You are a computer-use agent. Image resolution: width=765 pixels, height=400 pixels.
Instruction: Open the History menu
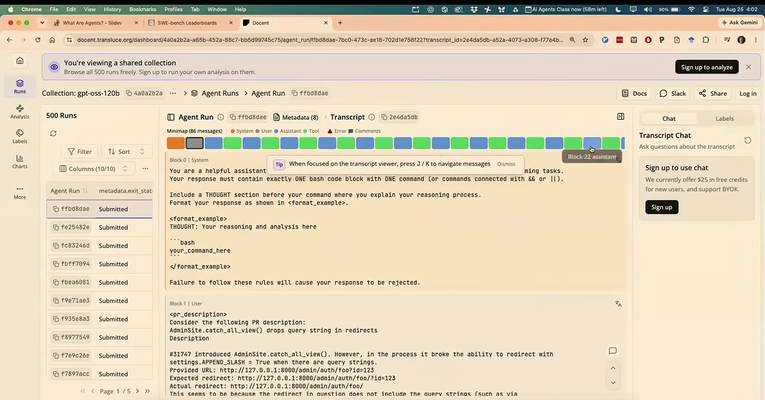(112, 9)
